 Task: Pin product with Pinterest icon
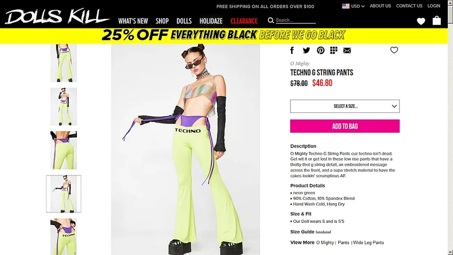tap(321, 50)
